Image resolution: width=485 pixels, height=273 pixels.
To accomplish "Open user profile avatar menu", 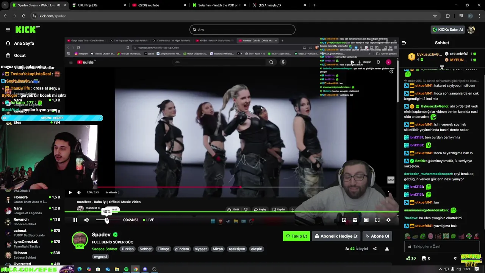I will 471,30.
